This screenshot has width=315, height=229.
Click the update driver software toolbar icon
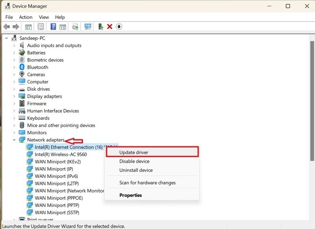[75, 26]
